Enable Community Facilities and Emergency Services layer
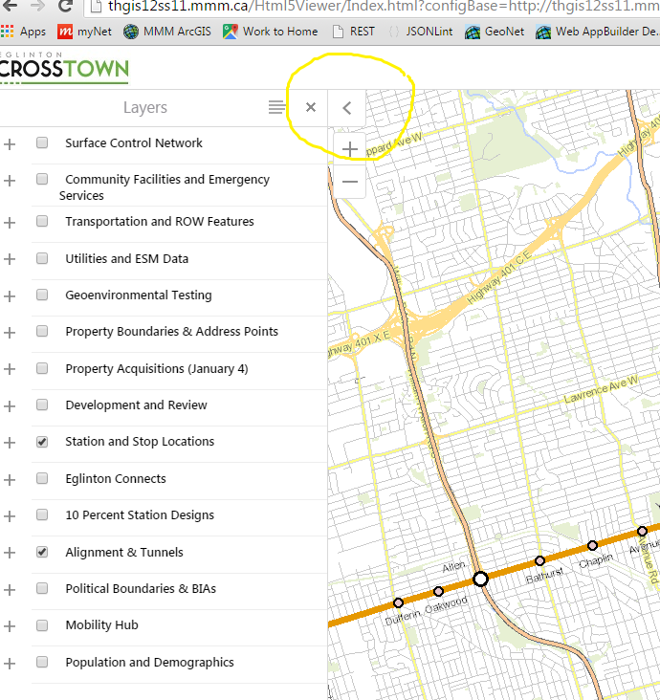 click(x=42, y=179)
